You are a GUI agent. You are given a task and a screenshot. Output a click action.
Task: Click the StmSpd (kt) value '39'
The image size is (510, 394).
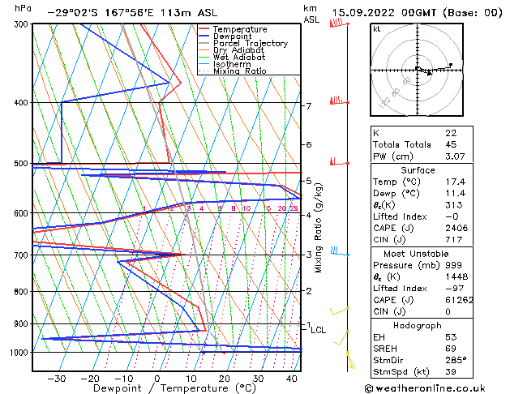pos(451,372)
